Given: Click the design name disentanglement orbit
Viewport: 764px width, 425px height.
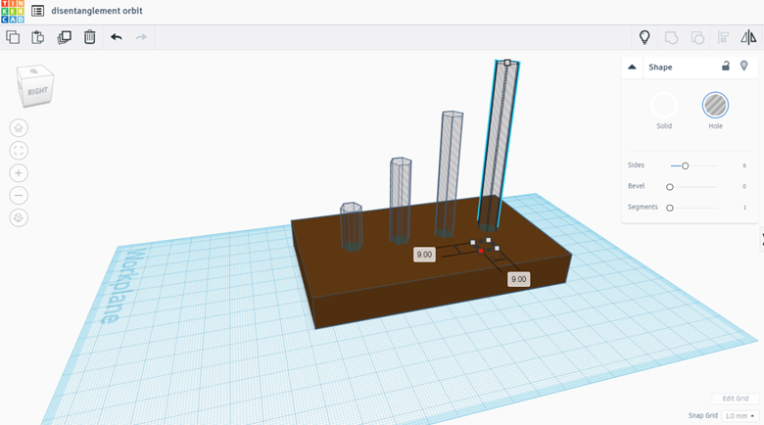Looking at the screenshot, I should (x=97, y=11).
